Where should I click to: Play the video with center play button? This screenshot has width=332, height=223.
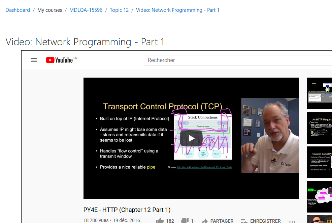pyautogui.click(x=191, y=138)
